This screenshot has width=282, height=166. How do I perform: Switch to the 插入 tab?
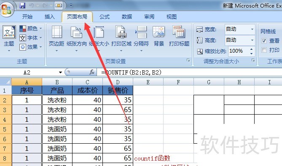(50, 17)
